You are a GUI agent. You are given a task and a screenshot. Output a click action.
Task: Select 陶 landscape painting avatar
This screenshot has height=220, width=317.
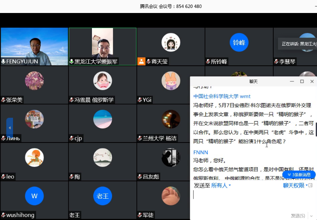[x=102, y=158]
